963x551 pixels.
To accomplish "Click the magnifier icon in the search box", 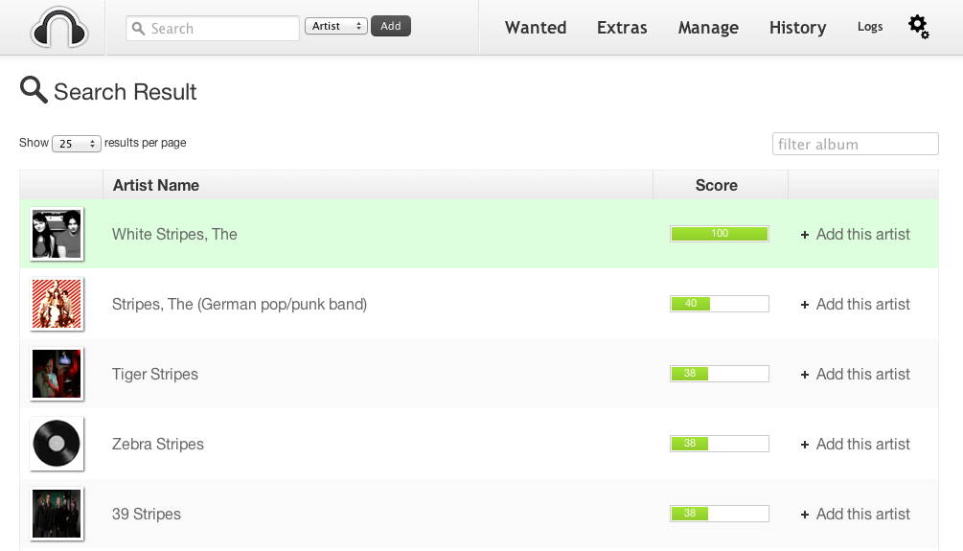I will [139, 29].
